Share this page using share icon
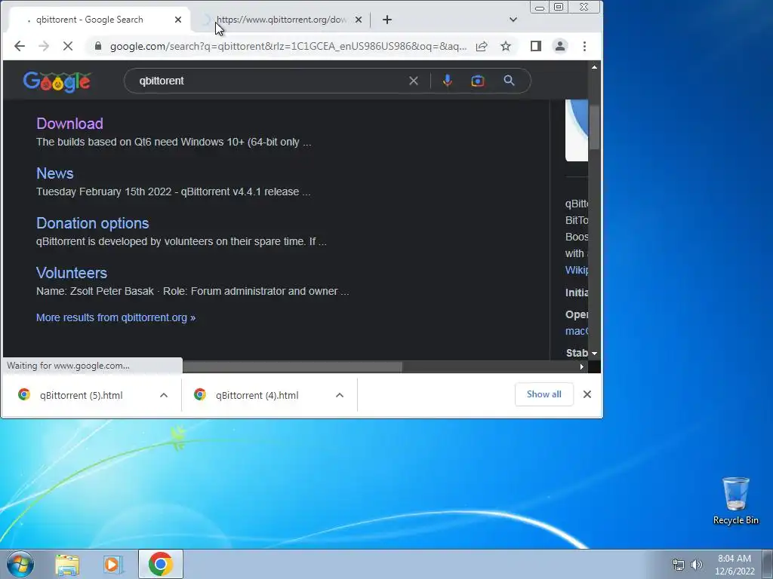The height and width of the screenshot is (579, 773). click(482, 46)
